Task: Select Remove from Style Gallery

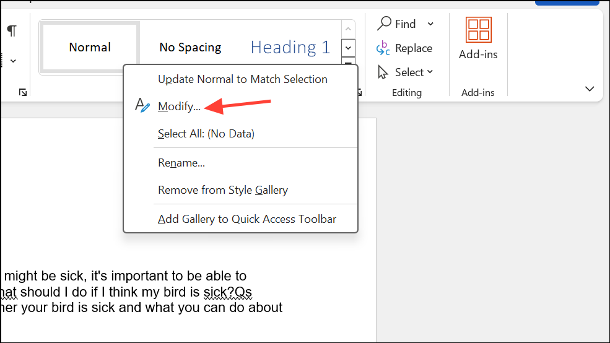Action: pyautogui.click(x=223, y=190)
